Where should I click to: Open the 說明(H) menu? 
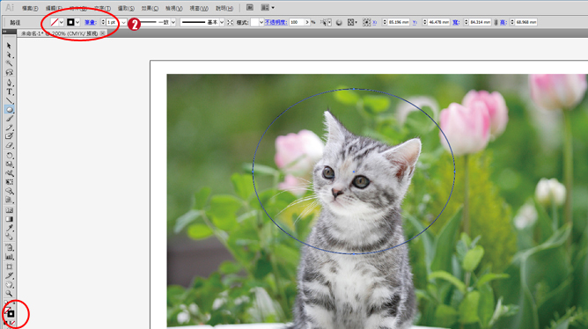224,8
